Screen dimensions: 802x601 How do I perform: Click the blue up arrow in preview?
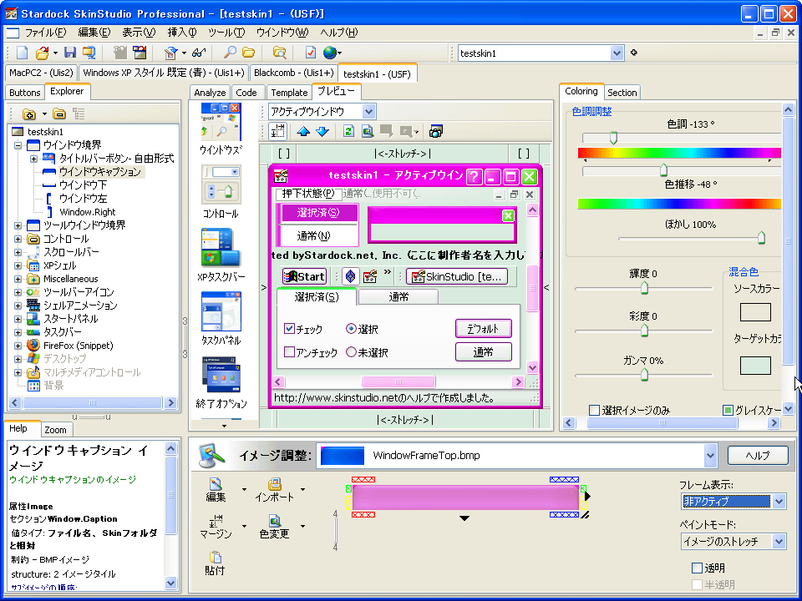(303, 131)
